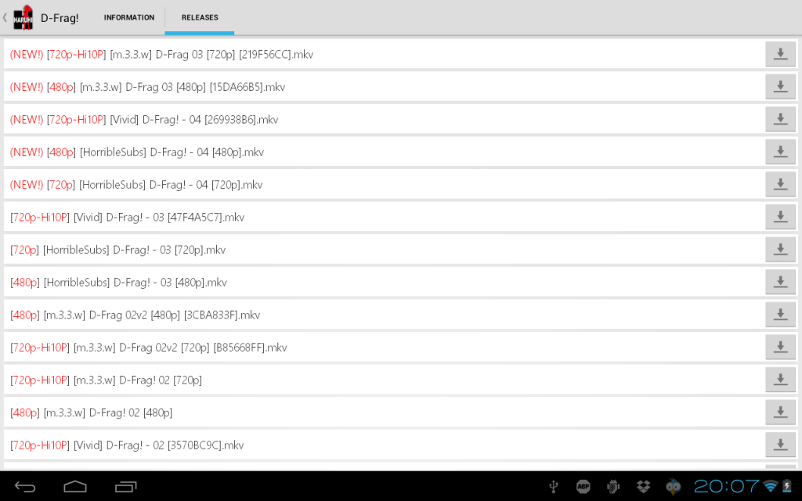The width and height of the screenshot is (802, 501).
Task: Download HorribleSubs D-Frag! - 04 [480p].mkv
Action: (x=780, y=152)
